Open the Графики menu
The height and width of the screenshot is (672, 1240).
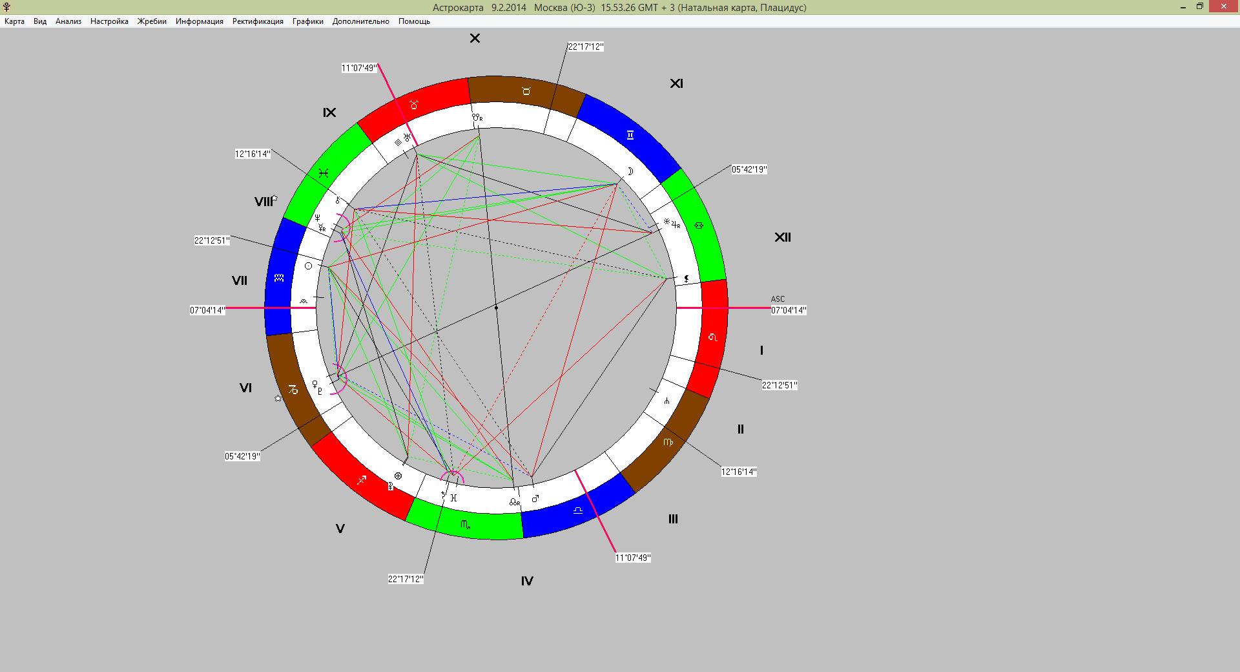pyautogui.click(x=307, y=21)
